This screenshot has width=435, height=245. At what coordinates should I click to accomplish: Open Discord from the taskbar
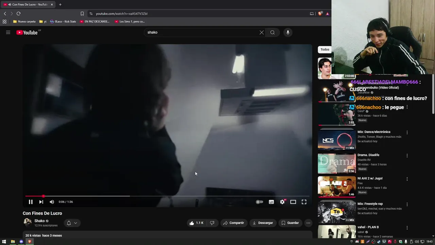tap(21, 242)
